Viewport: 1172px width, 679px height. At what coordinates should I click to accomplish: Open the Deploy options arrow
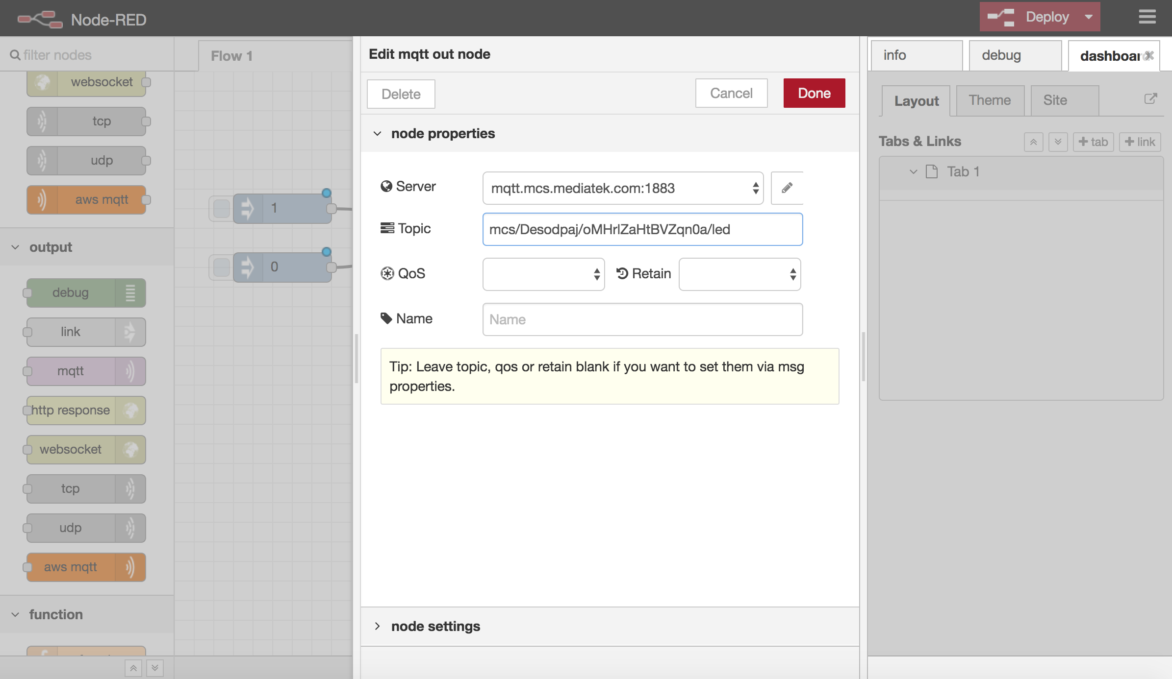click(x=1089, y=17)
